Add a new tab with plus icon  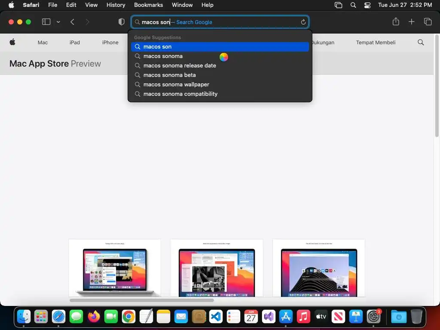[x=411, y=21]
